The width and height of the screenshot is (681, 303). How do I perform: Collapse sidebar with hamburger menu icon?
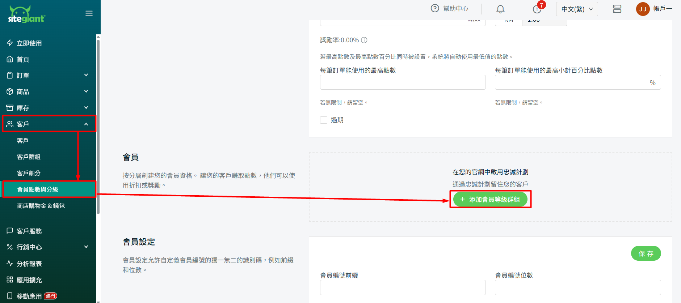tap(89, 13)
